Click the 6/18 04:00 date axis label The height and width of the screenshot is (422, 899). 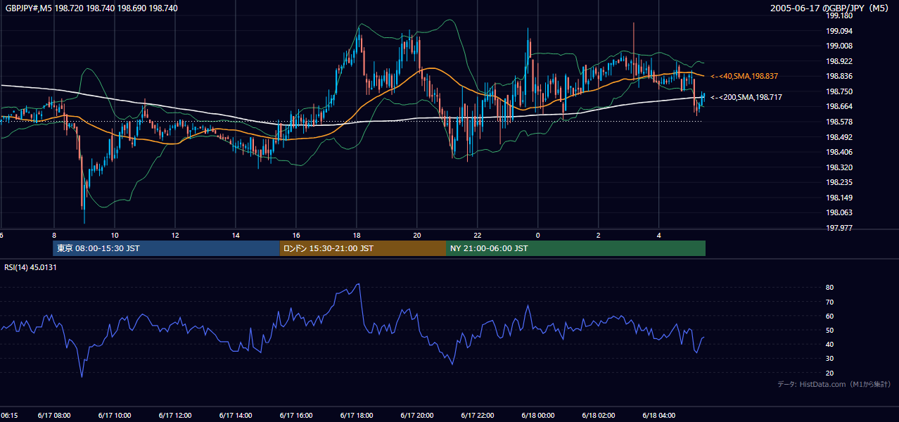point(658,415)
